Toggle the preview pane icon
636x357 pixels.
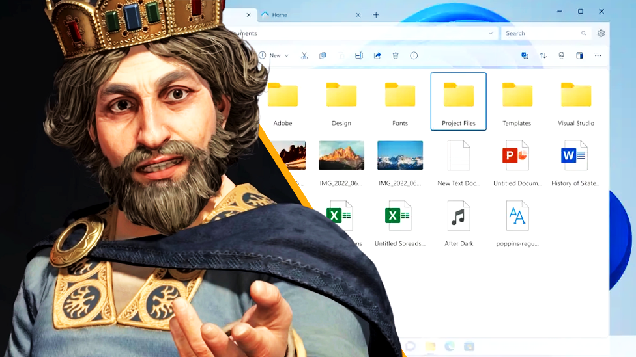[579, 55]
